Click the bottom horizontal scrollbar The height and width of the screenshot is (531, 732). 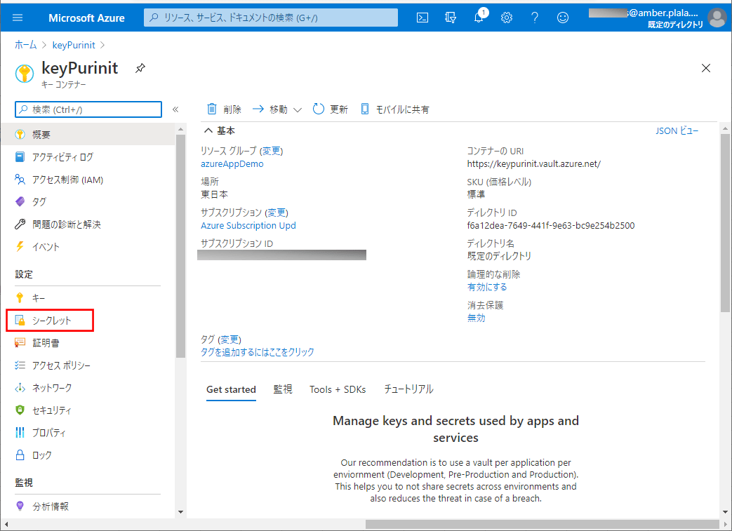pos(542,525)
